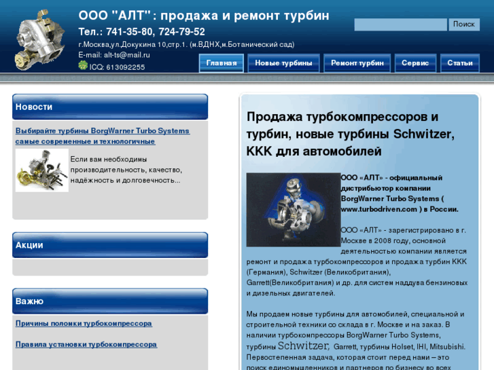The image size is (494, 370).
Task: Click the news turbine thumbnail image
Action: coord(41,170)
